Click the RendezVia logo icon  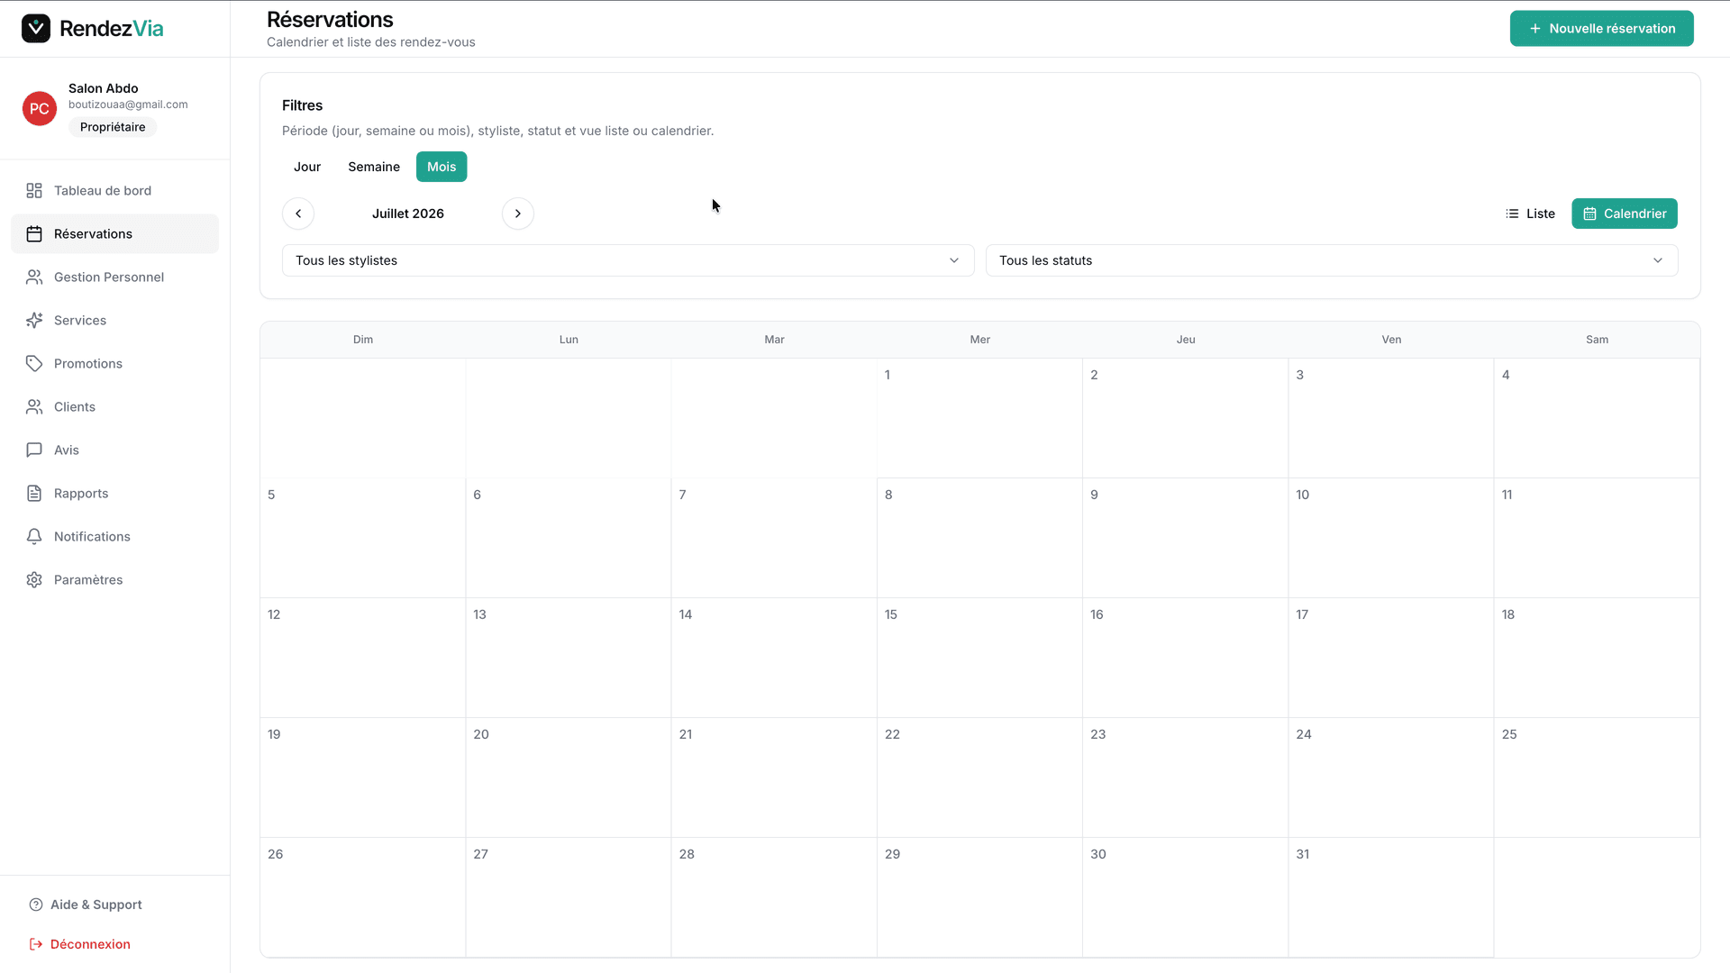[x=36, y=29]
